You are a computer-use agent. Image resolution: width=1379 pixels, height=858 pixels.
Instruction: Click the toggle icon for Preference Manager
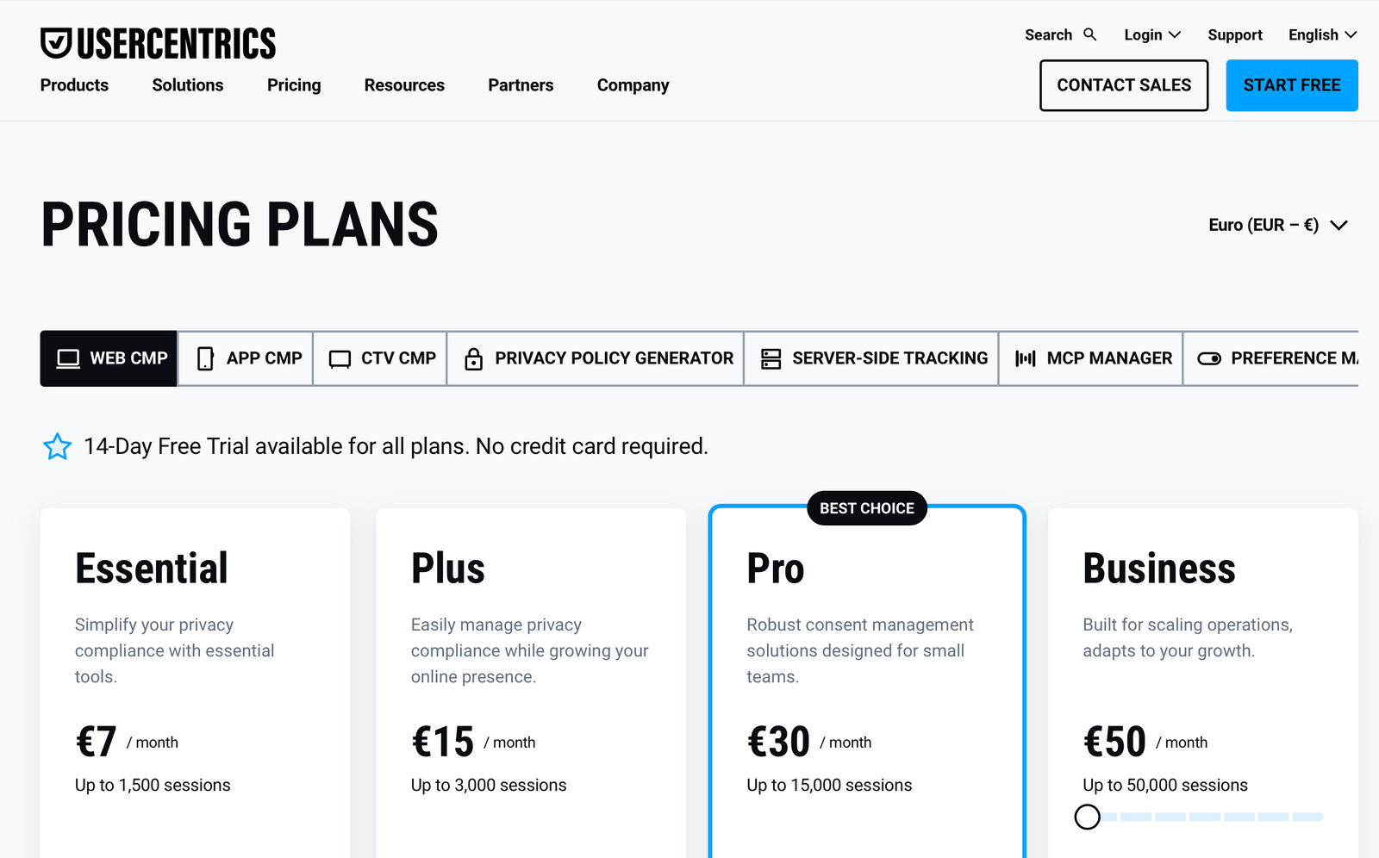pos(1209,358)
